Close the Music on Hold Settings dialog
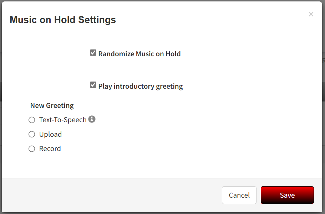The image size is (325, 214). 311,14
